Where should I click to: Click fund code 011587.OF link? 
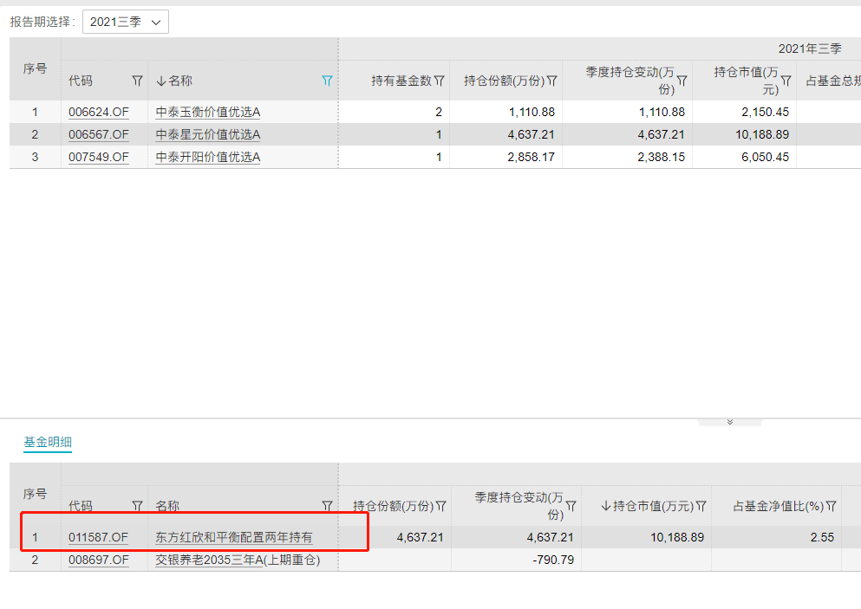click(98, 537)
